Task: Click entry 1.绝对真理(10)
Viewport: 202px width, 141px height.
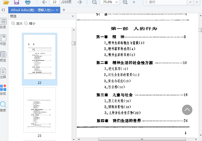Action: pyautogui.click(x=116, y=69)
